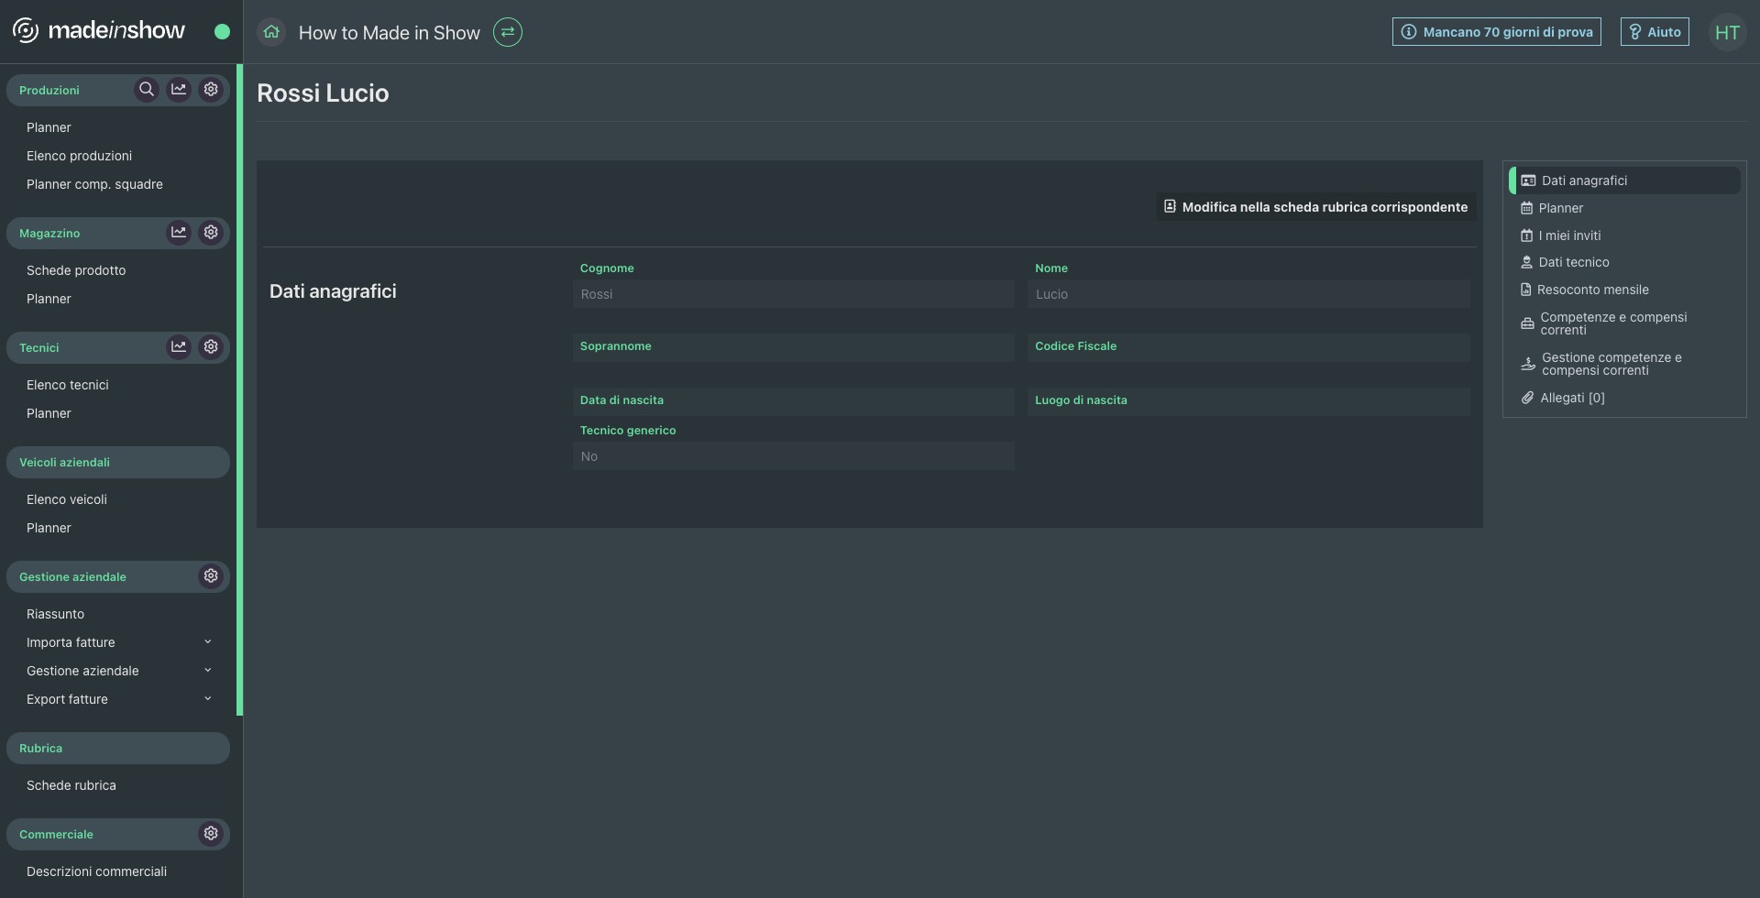The height and width of the screenshot is (898, 1760).
Task: Open the Dati tecnico tab
Action: tap(1573, 262)
